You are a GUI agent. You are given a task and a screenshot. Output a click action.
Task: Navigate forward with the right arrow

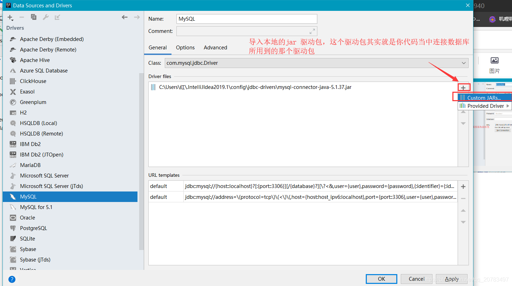pos(137,17)
